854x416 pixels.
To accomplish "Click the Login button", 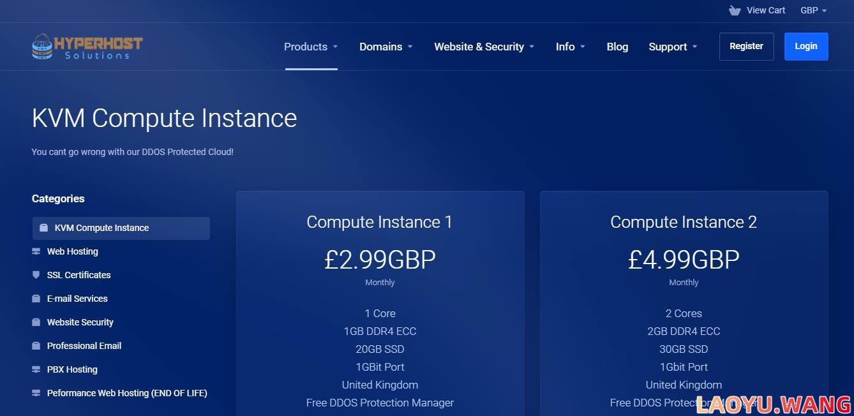I will 806,47.
